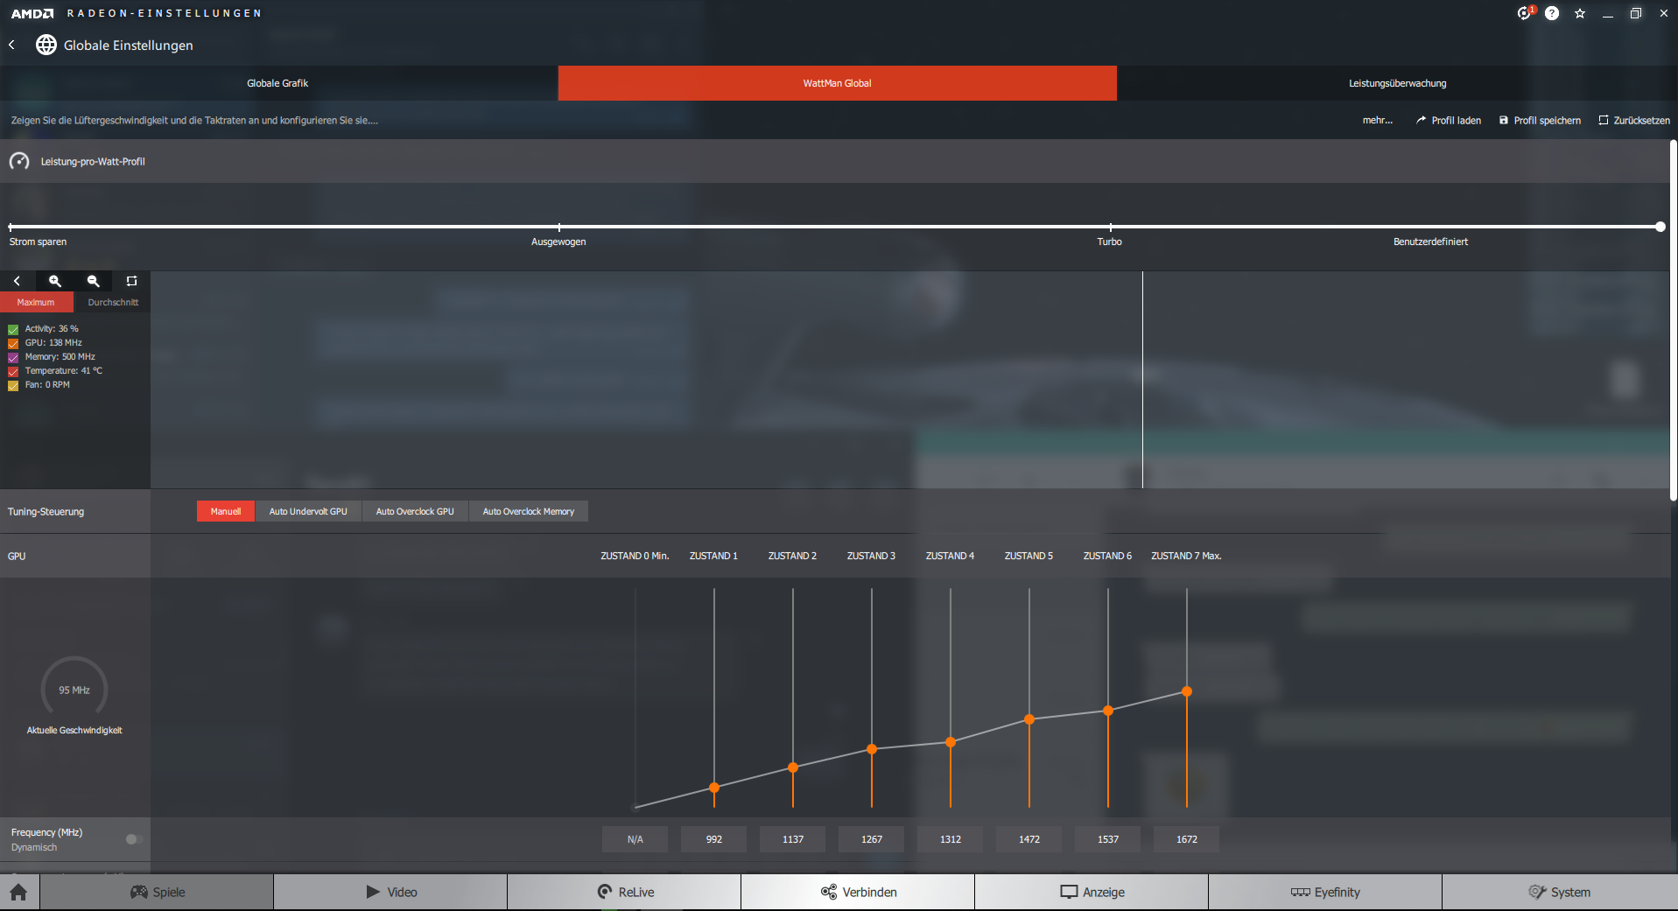Open the Video section

pos(390,892)
